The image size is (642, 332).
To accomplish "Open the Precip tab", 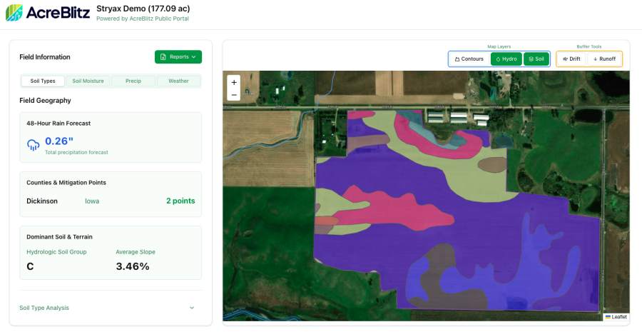I will coord(133,81).
